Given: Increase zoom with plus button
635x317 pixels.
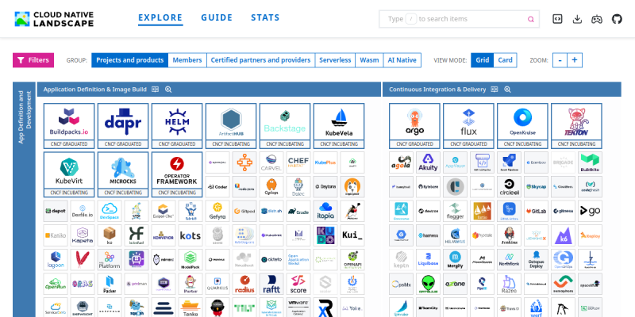Looking at the screenshot, I should click(574, 60).
